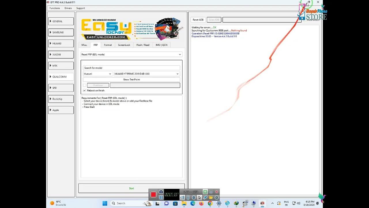Screen dimensions: 369x208
Task: Open recorder settings gear icon
Action: point(217,198)
